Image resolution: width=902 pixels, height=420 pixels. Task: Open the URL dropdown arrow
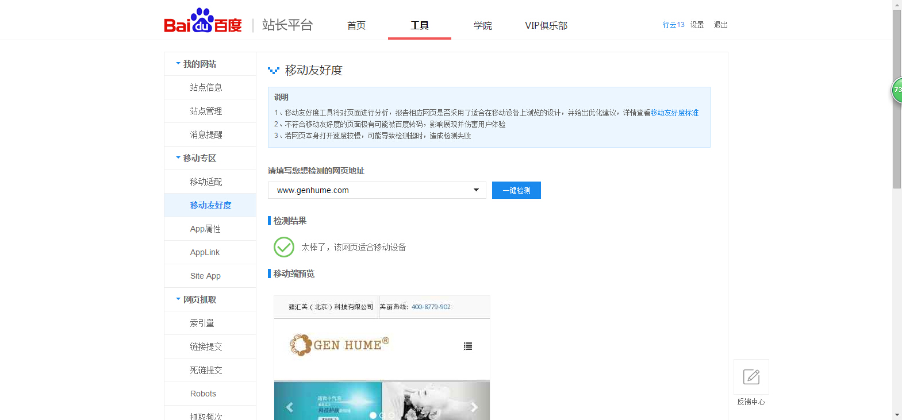pos(476,190)
